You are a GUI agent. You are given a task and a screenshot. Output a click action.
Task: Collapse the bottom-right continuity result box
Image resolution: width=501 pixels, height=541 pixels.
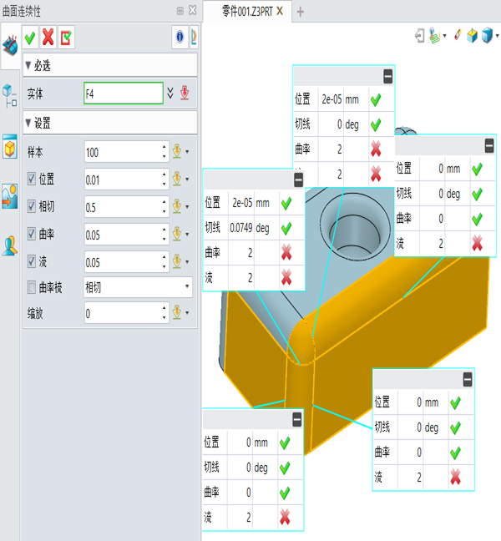point(468,380)
